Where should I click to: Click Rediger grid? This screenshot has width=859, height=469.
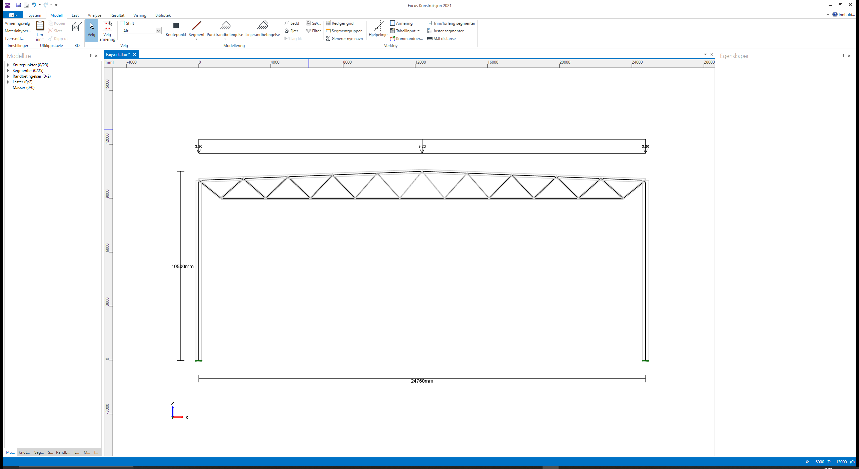[x=339, y=23]
